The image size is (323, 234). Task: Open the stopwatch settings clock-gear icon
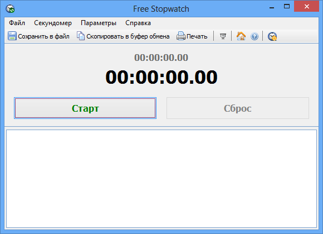coord(272,36)
